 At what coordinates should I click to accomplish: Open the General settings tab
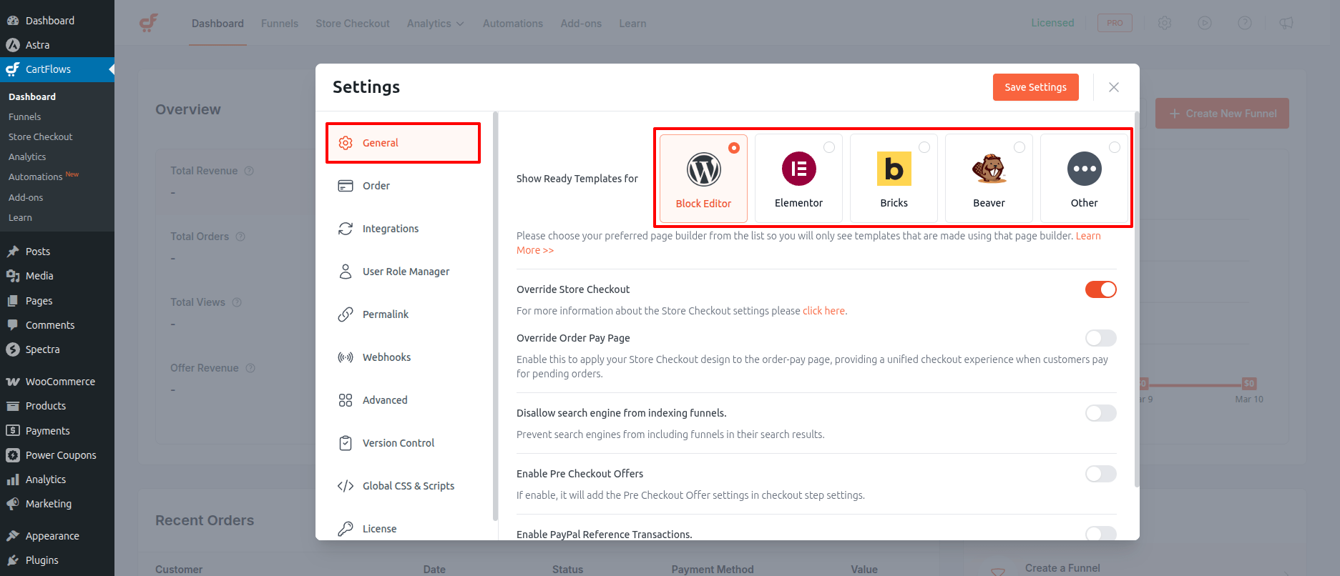tap(403, 143)
